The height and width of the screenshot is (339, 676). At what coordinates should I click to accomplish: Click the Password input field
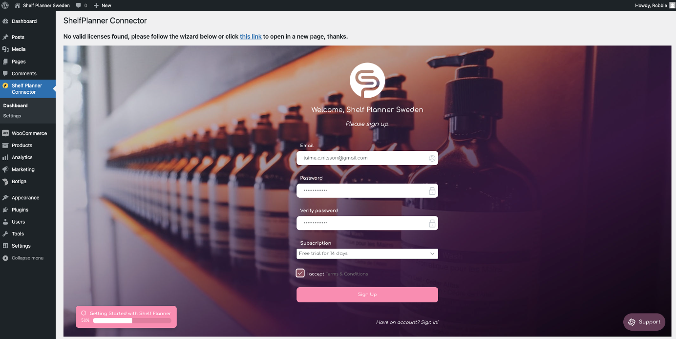pyautogui.click(x=367, y=191)
